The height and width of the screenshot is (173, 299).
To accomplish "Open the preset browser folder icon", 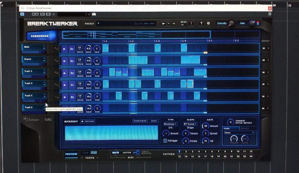I will pyautogui.click(x=136, y=24).
